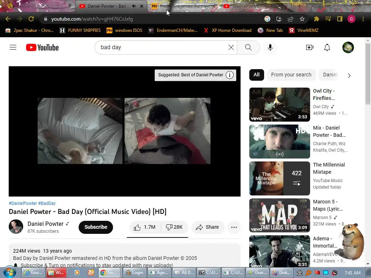Like the video (1.7M)
The image size is (371, 278).
pyautogui.click(x=145, y=227)
